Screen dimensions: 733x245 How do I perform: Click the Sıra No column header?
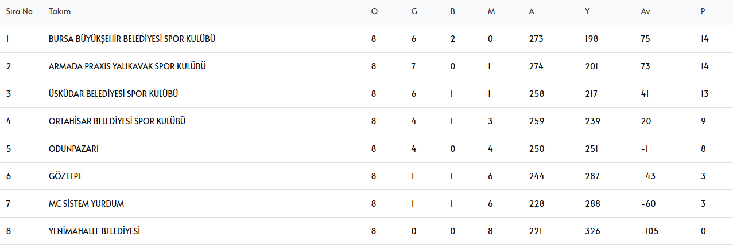point(19,12)
